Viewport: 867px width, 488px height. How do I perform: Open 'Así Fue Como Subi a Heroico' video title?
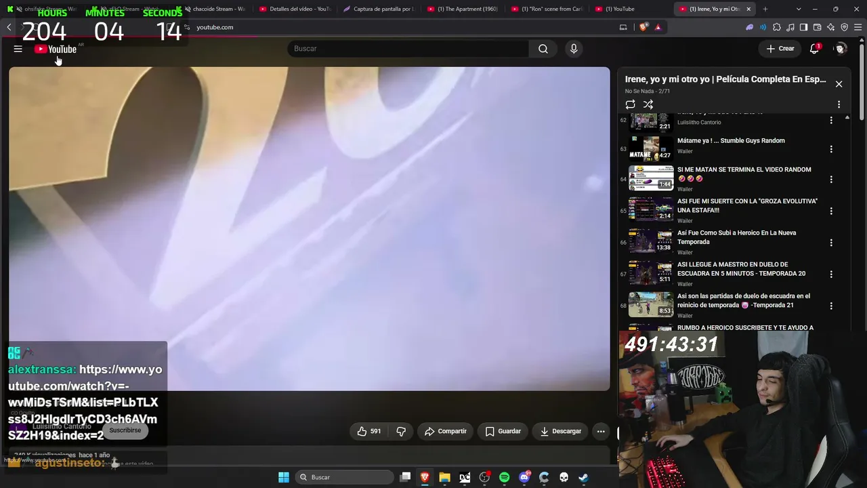pyautogui.click(x=736, y=237)
